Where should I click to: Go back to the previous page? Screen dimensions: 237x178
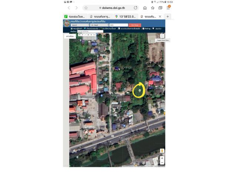pyautogui.click(x=69, y=8)
